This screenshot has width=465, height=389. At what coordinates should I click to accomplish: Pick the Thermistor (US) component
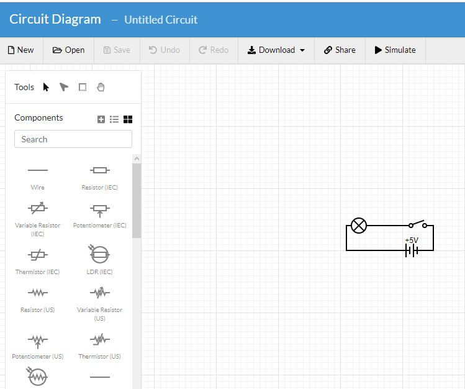coord(99,346)
